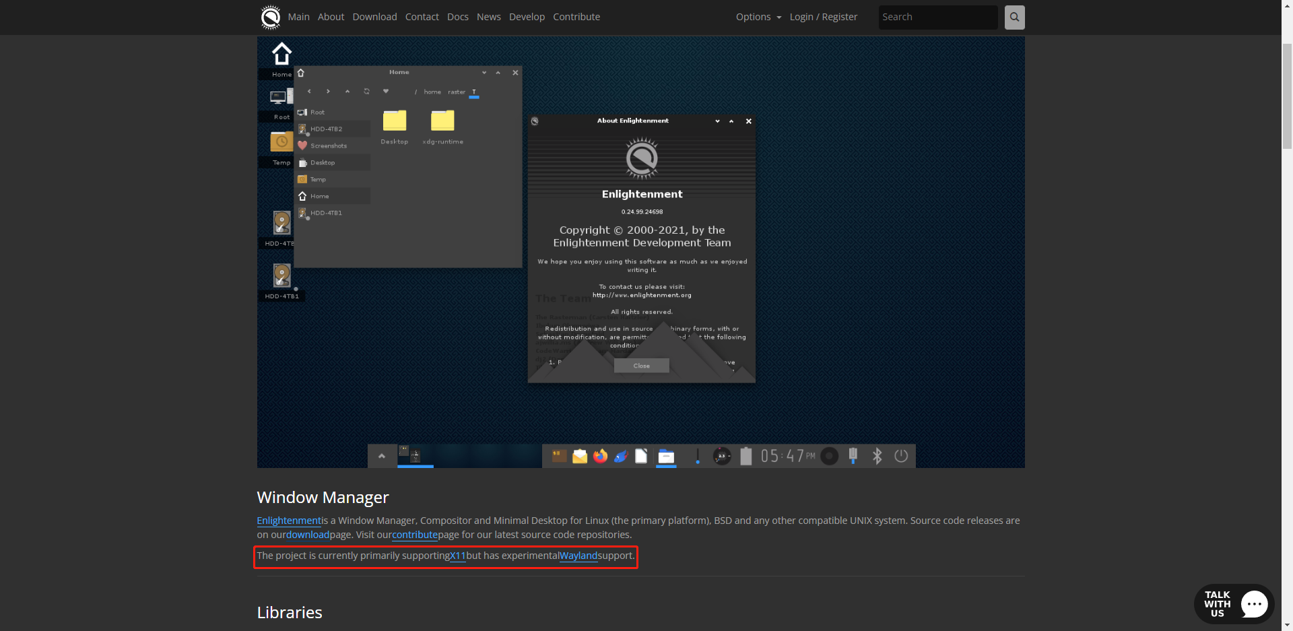Viewport: 1293px width, 631px height.
Task: Click the Bluetooth icon in the pictured shelf
Action: pyautogui.click(x=877, y=457)
